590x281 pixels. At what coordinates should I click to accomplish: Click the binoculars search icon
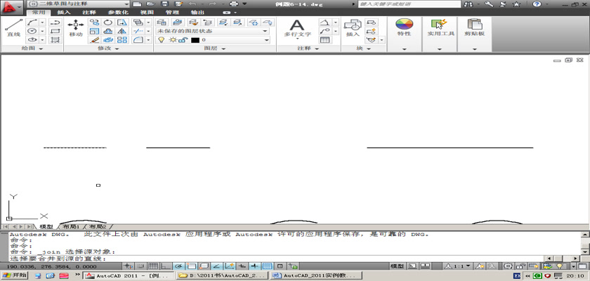point(468,4)
